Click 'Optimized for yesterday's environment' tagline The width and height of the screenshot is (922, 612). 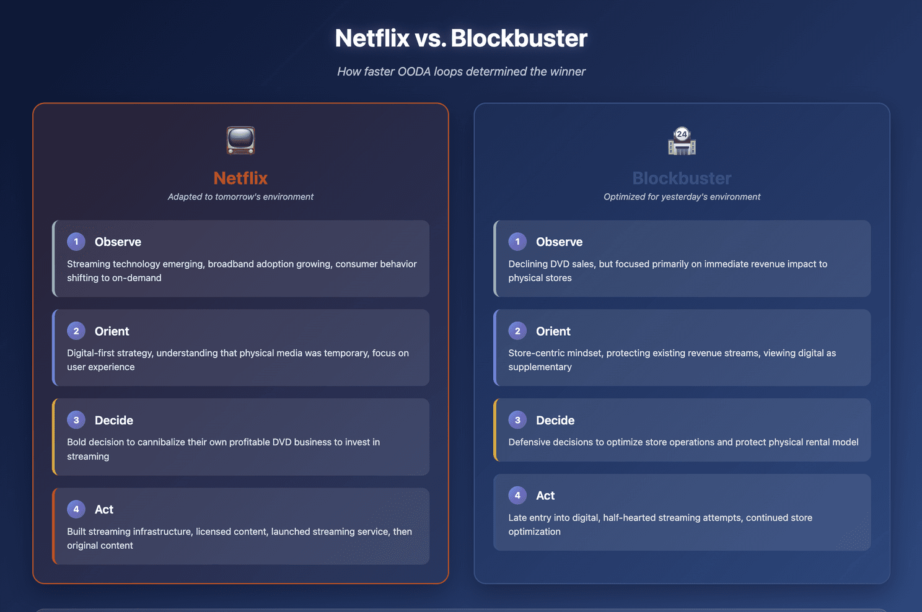coord(682,197)
